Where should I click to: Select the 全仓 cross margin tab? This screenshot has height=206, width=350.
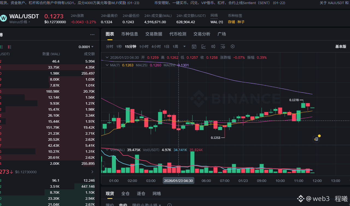point(126,193)
